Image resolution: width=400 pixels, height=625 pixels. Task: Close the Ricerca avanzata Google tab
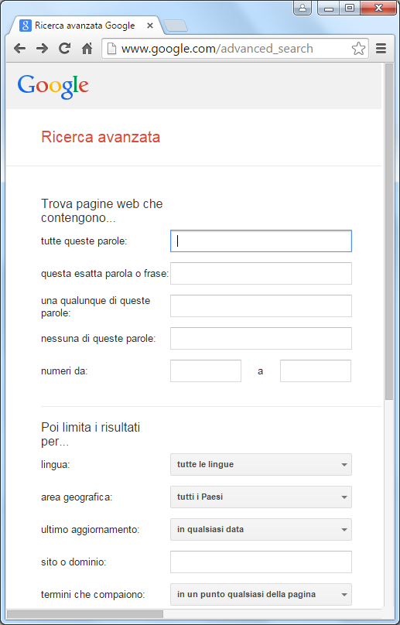click(x=150, y=26)
